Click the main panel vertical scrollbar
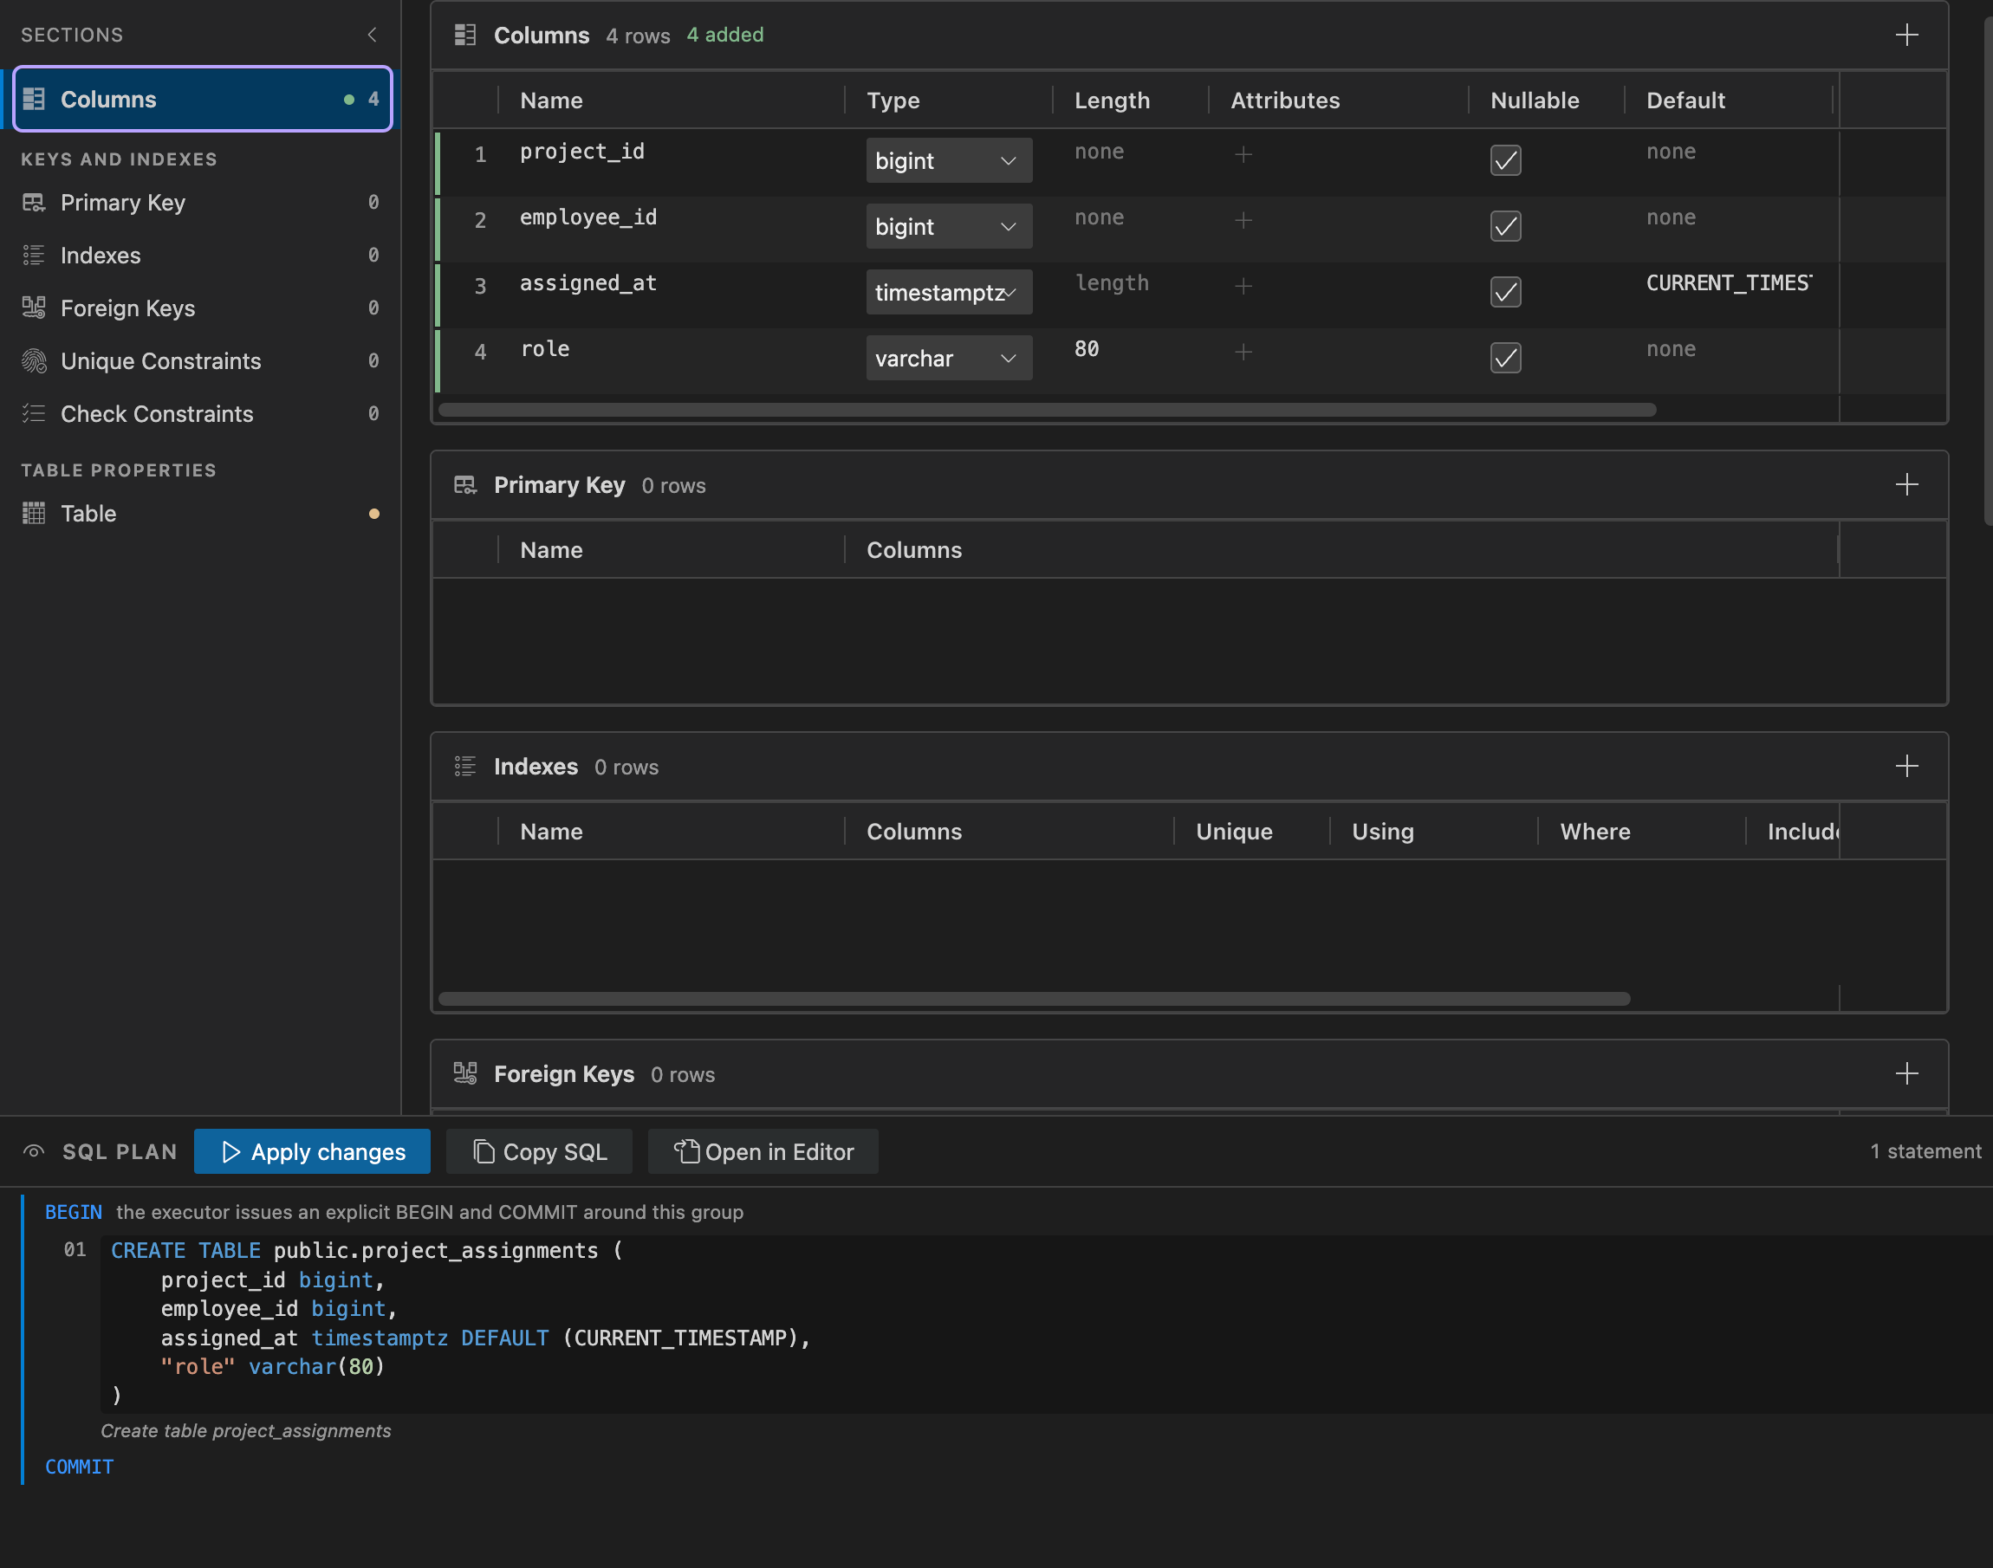Image resolution: width=1993 pixels, height=1568 pixels. (x=1988, y=271)
